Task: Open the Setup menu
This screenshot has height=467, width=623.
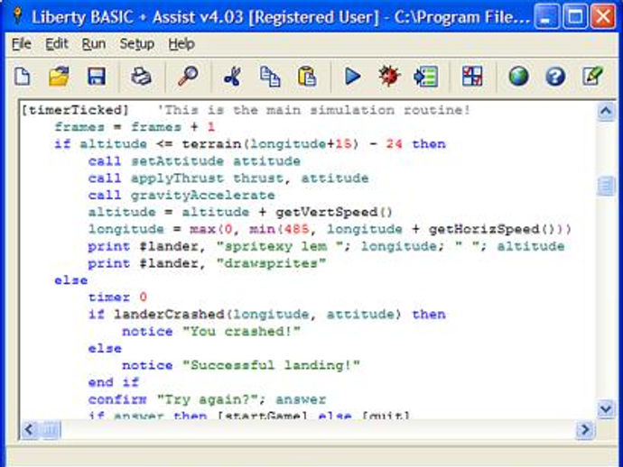Action: (x=137, y=43)
